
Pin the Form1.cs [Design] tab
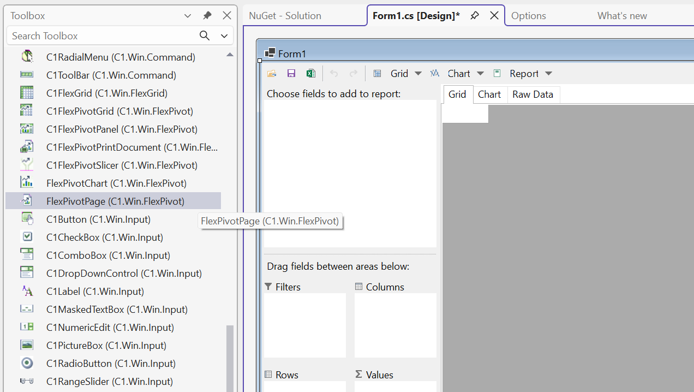(x=475, y=16)
